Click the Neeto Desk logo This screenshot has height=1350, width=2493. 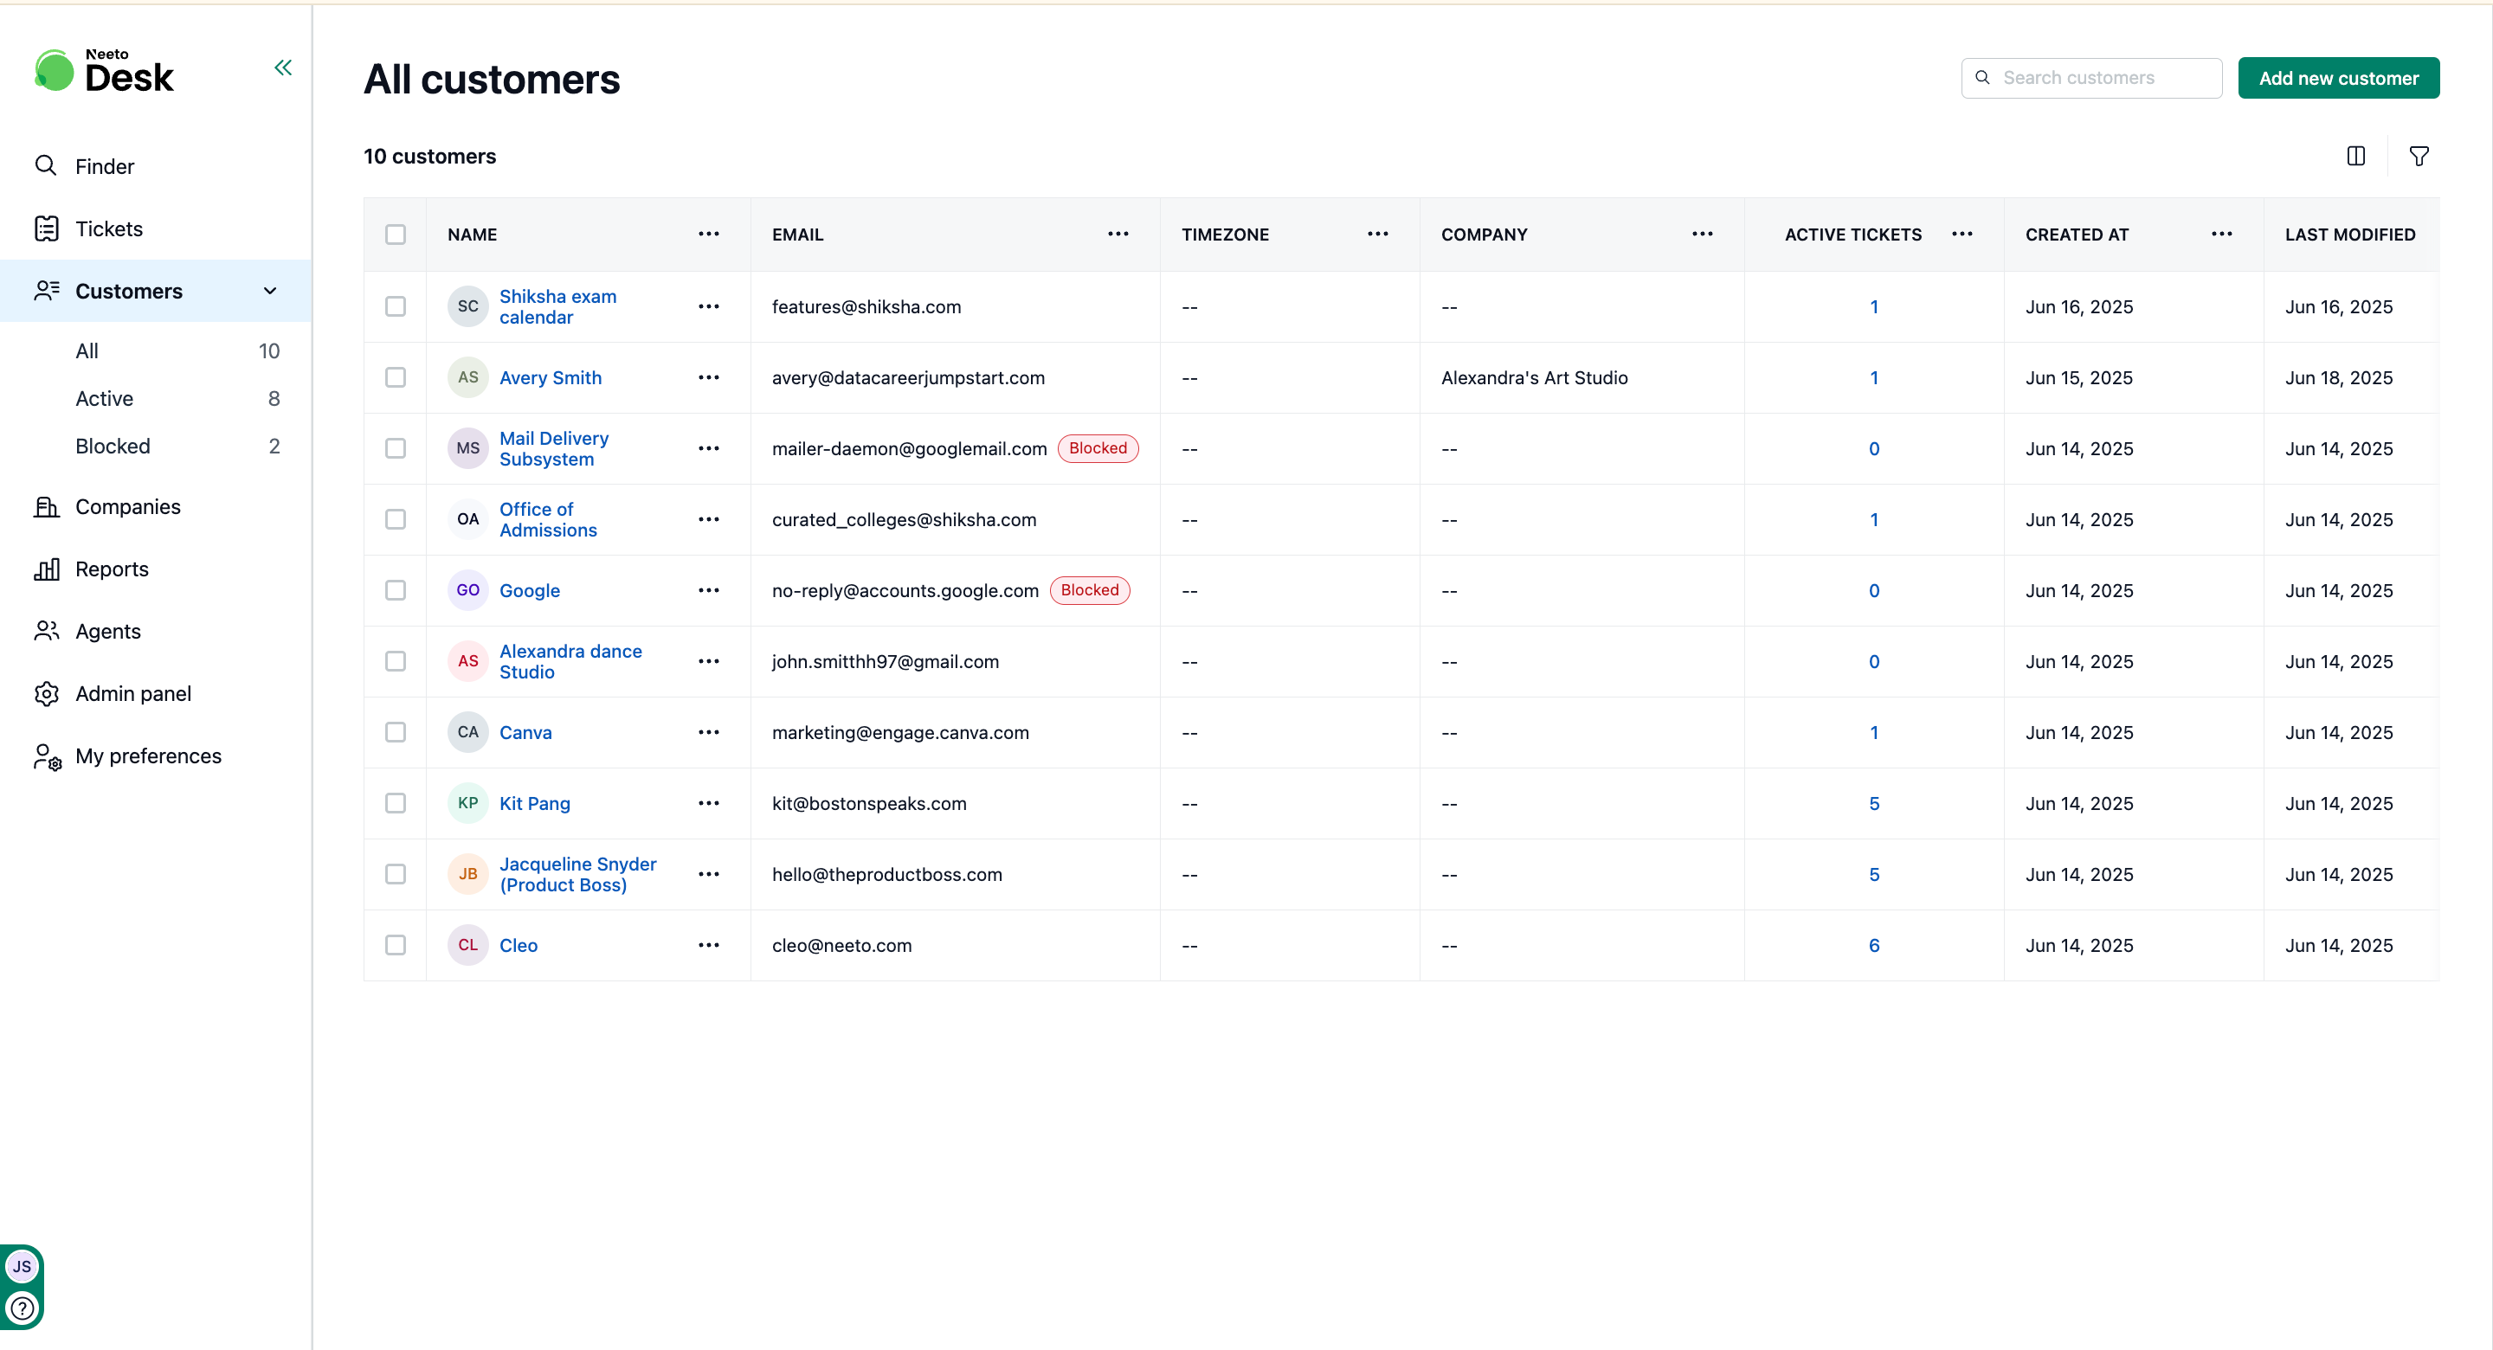105,72
